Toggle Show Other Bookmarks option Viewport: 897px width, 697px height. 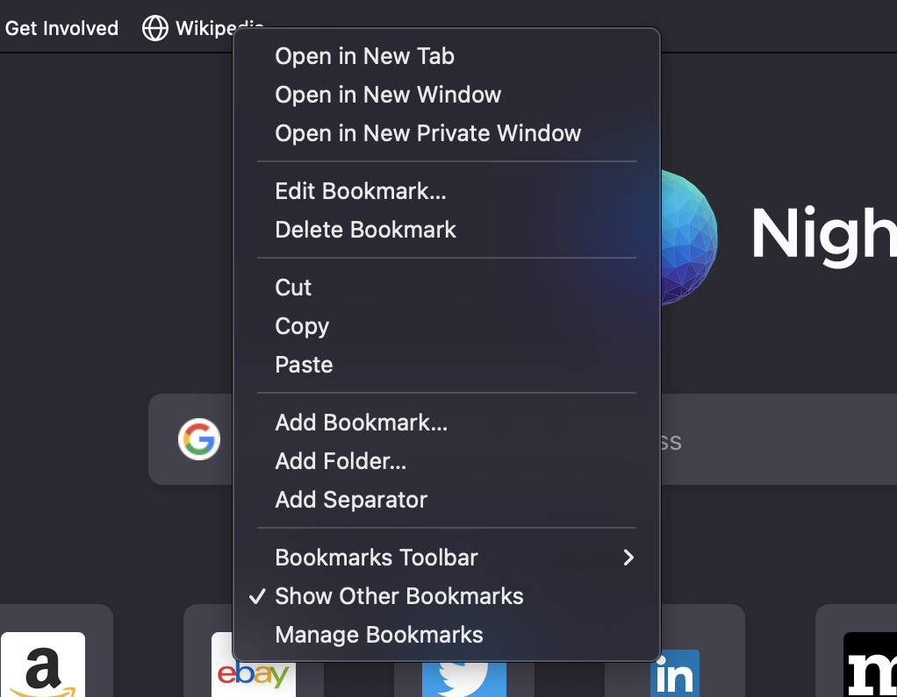click(399, 596)
